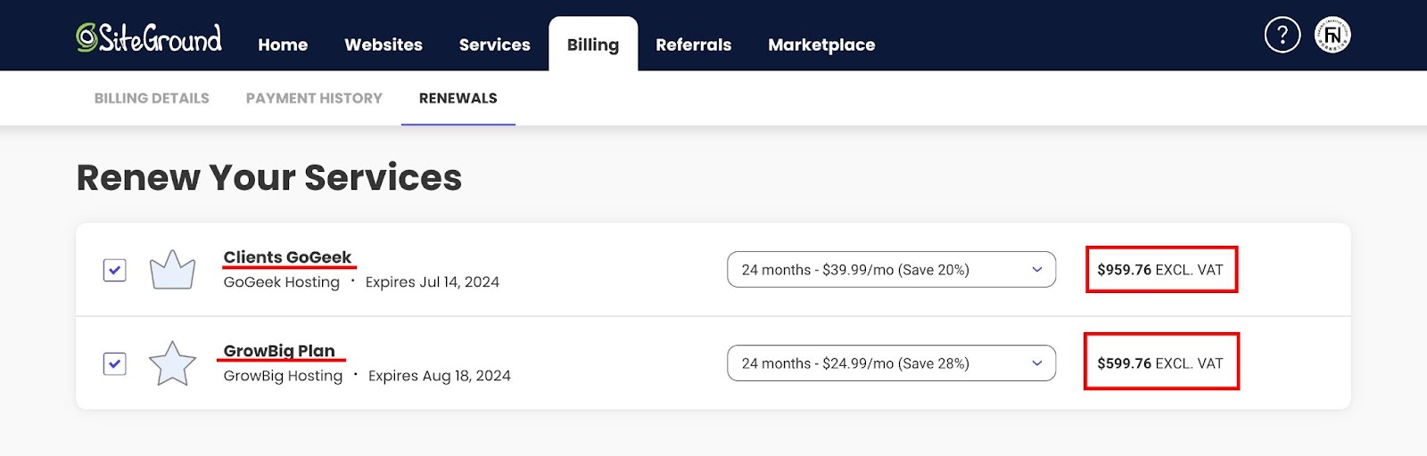Open the Marketplace section
The width and height of the screenshot is (1427, 456).
pos(821,45)
